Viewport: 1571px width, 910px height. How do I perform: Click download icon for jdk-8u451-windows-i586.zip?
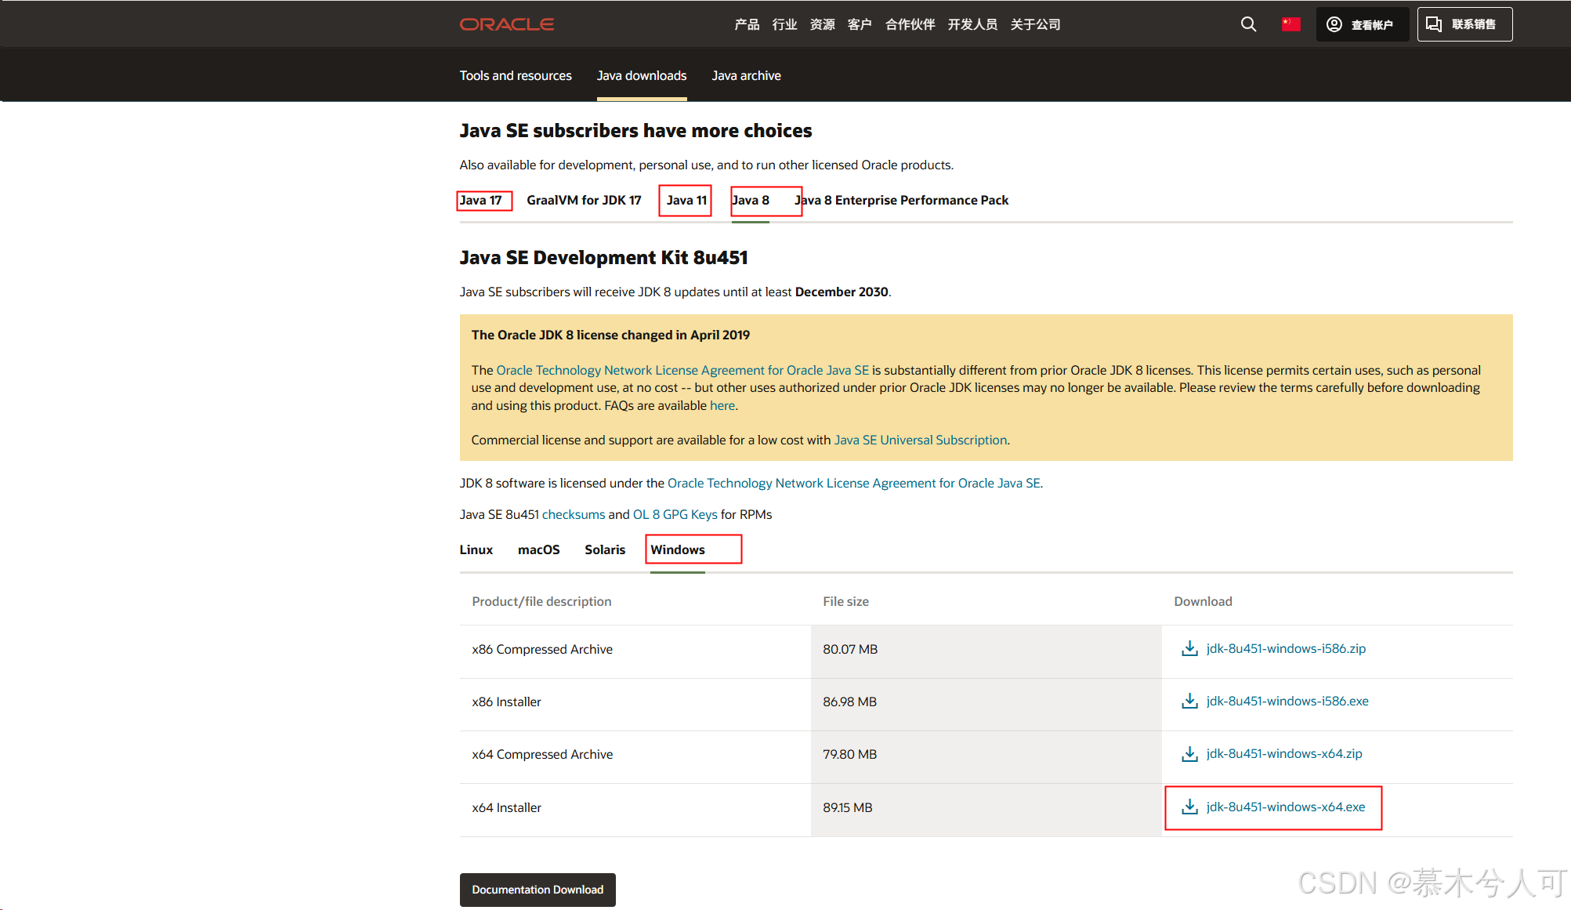(x=1189, y=649)
